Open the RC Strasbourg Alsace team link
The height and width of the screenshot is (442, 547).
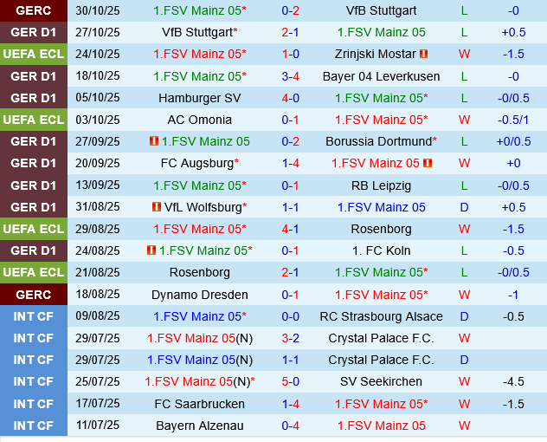point(381,316)
